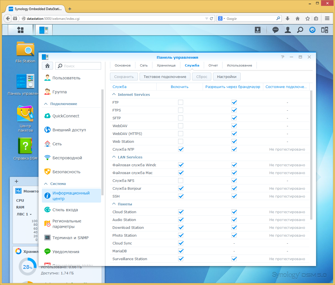The image size is (335, 285).
Task: Open File Station desktop icon
Action: pos(25,52)
